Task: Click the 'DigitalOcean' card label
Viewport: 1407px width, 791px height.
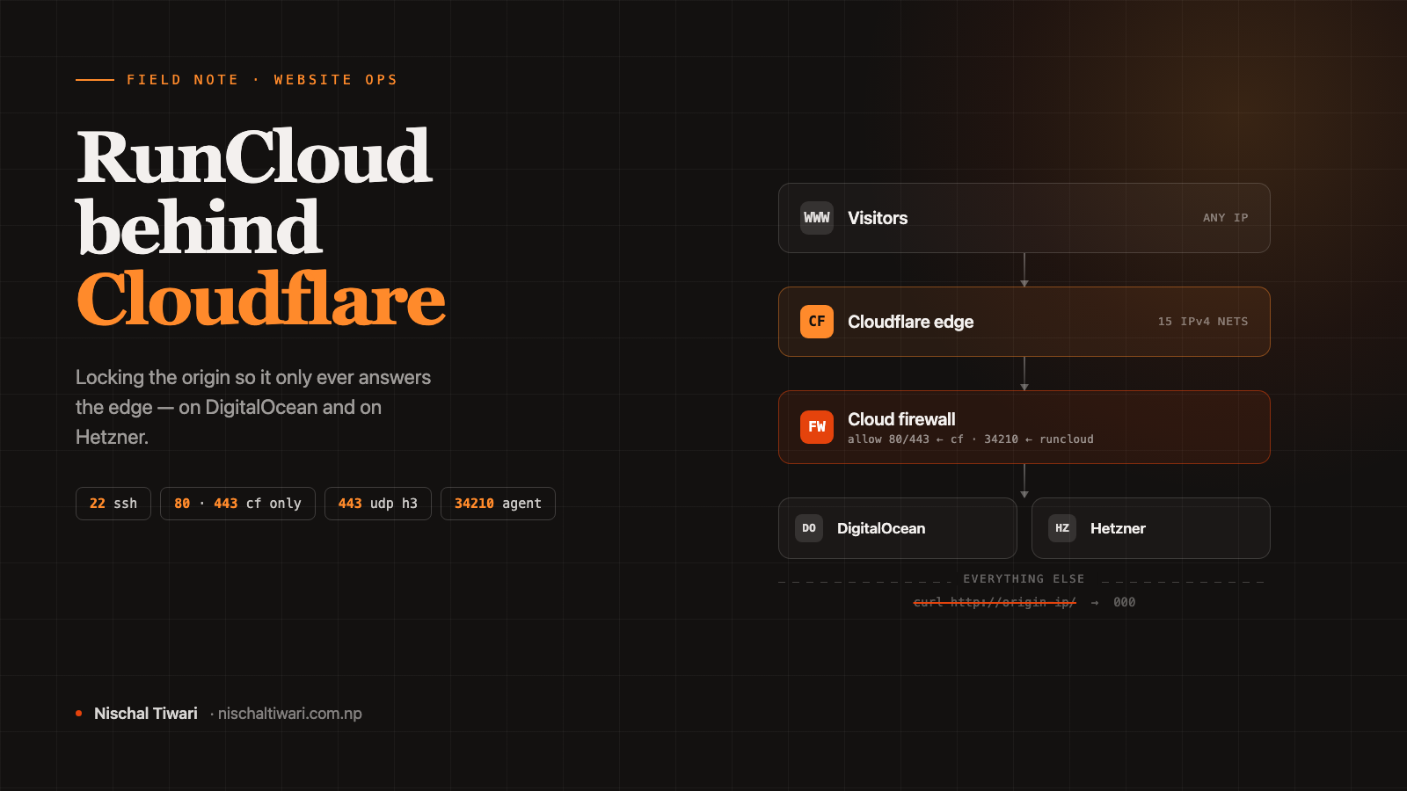Action: tap(881, 528)
